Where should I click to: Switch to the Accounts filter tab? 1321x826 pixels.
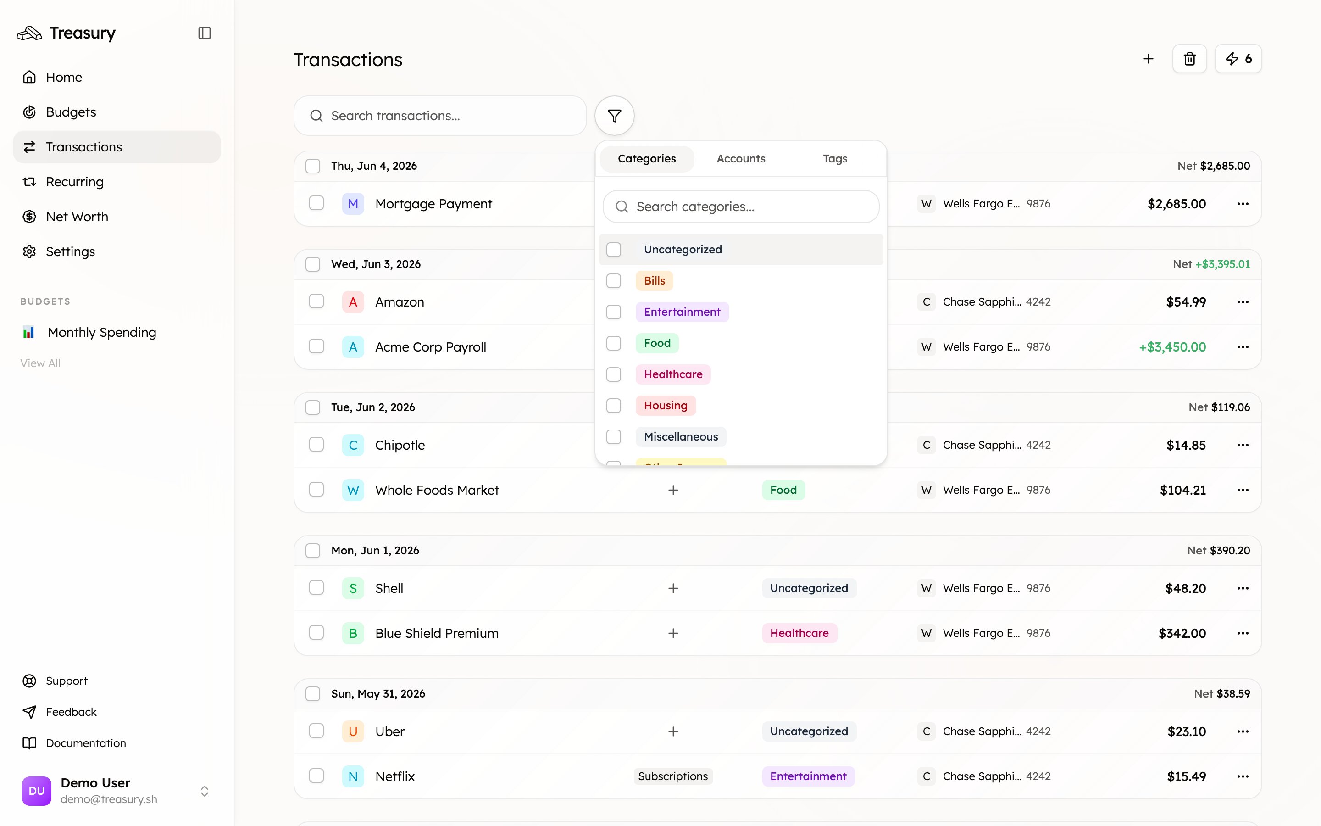tap(741, 158)
